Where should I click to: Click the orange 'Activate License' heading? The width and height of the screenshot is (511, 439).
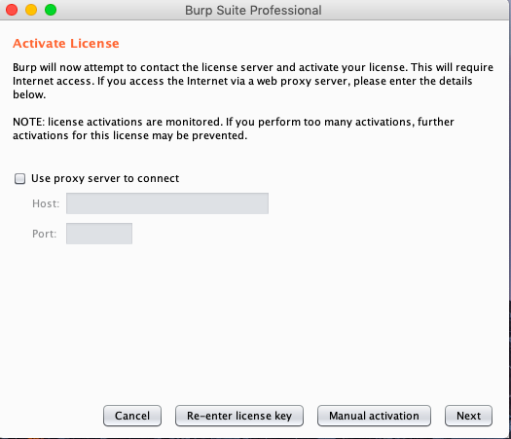click(66, 44)
